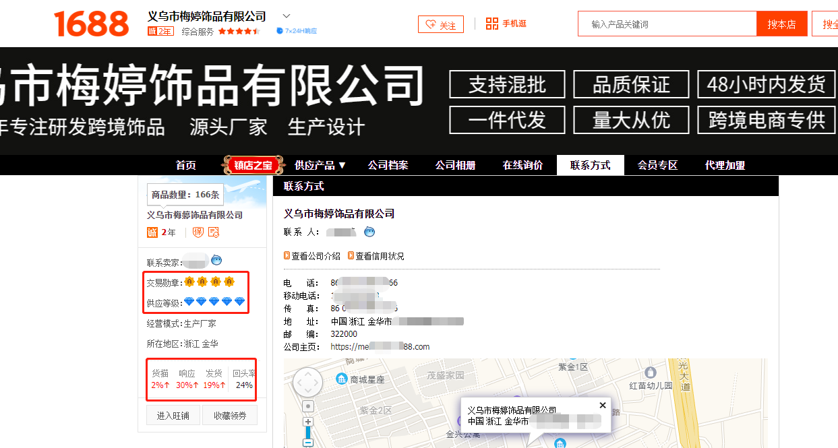The height and width of the screenshot is (448, 838).
Task: Click the 保 guarantee shield icon
Action: pyautogui.click(x=198, y=232)
